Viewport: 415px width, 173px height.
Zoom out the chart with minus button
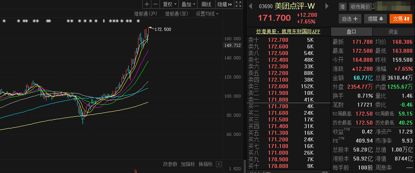coord(156,4)
